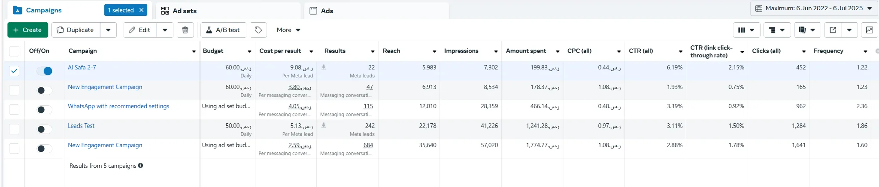The height and width of the screenshot is (187, 879).
Task: Open the export options dropdown arrow
Action: (849, 30)
